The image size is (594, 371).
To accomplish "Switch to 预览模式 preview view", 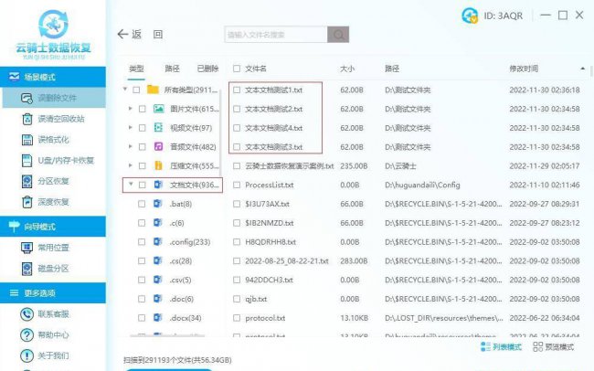I will click(553, 346).
